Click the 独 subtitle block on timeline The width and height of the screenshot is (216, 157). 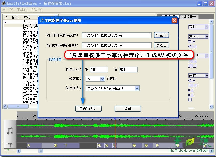108,146
